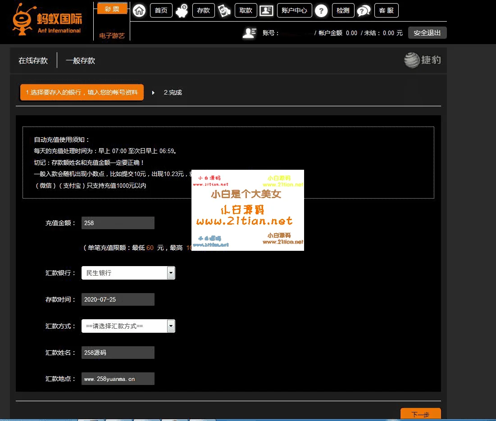
Task: Select the 彩票 lottery menu item
Action: coord(112,9)
